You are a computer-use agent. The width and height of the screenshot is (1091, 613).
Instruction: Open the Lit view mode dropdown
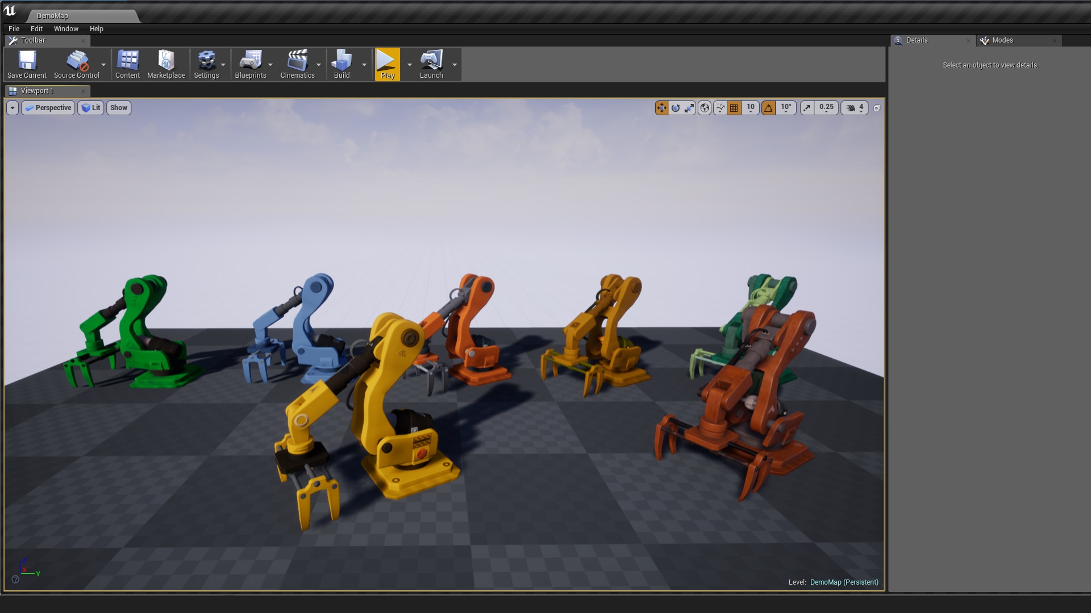pyautogui.click(x=91, y=108)
